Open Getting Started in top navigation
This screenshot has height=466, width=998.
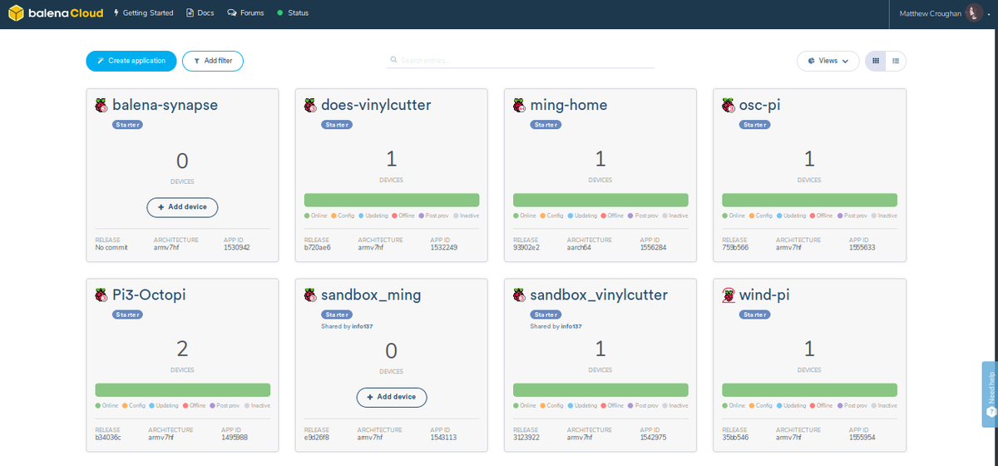tap(143, 13)
